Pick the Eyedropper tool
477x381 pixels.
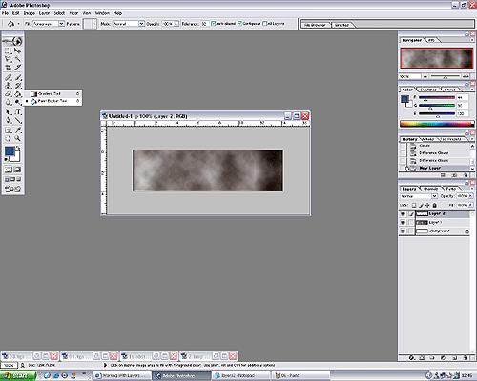point(18,130)
